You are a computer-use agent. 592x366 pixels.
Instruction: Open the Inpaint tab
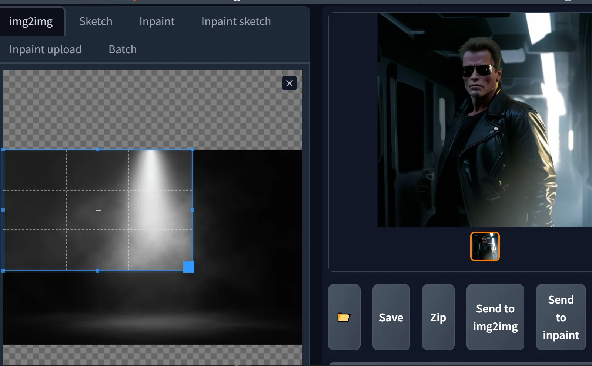(157, 21)
